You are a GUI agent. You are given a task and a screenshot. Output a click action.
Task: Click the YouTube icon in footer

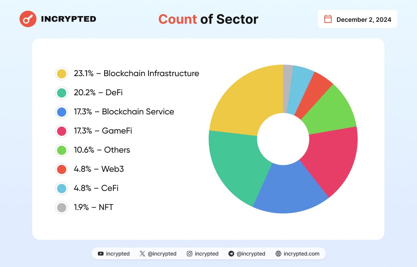[101, 254]
